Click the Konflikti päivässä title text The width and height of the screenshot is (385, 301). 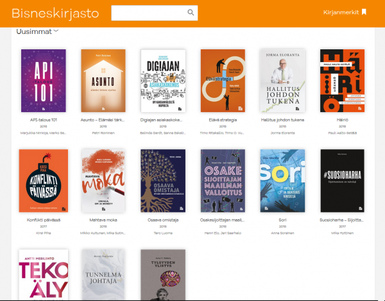click(x=44, y=220)
